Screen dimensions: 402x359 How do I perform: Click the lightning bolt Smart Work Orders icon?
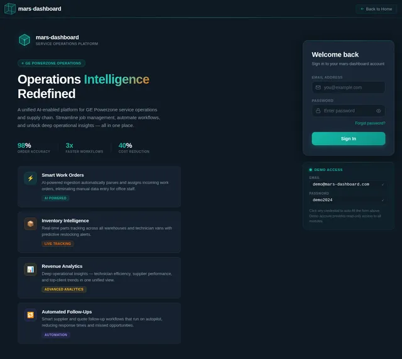coord(31,178)
